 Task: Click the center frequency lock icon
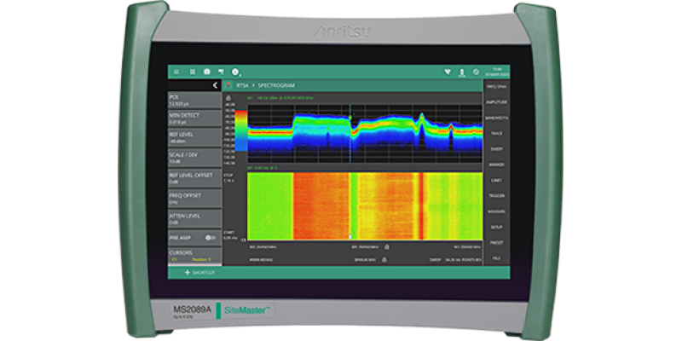coord(387,246)
